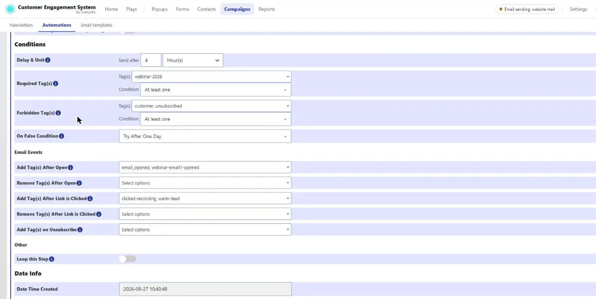Select the Automations tab

(x=57, y=25)
